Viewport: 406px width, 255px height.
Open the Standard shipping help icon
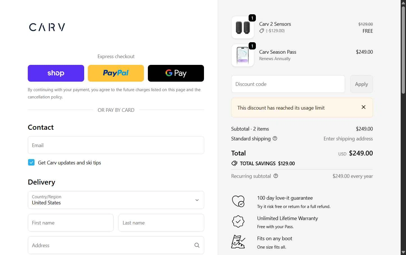[x=275, y=138]
